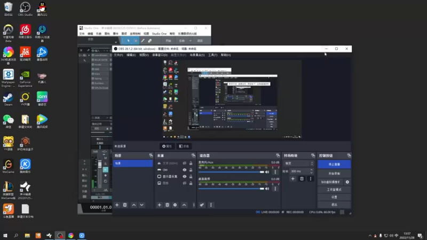Open OBS Settings from Controls panel
The image size is (427, 240).
pos(334,197)
